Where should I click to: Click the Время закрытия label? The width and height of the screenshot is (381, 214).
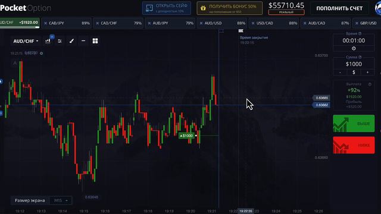254,37
